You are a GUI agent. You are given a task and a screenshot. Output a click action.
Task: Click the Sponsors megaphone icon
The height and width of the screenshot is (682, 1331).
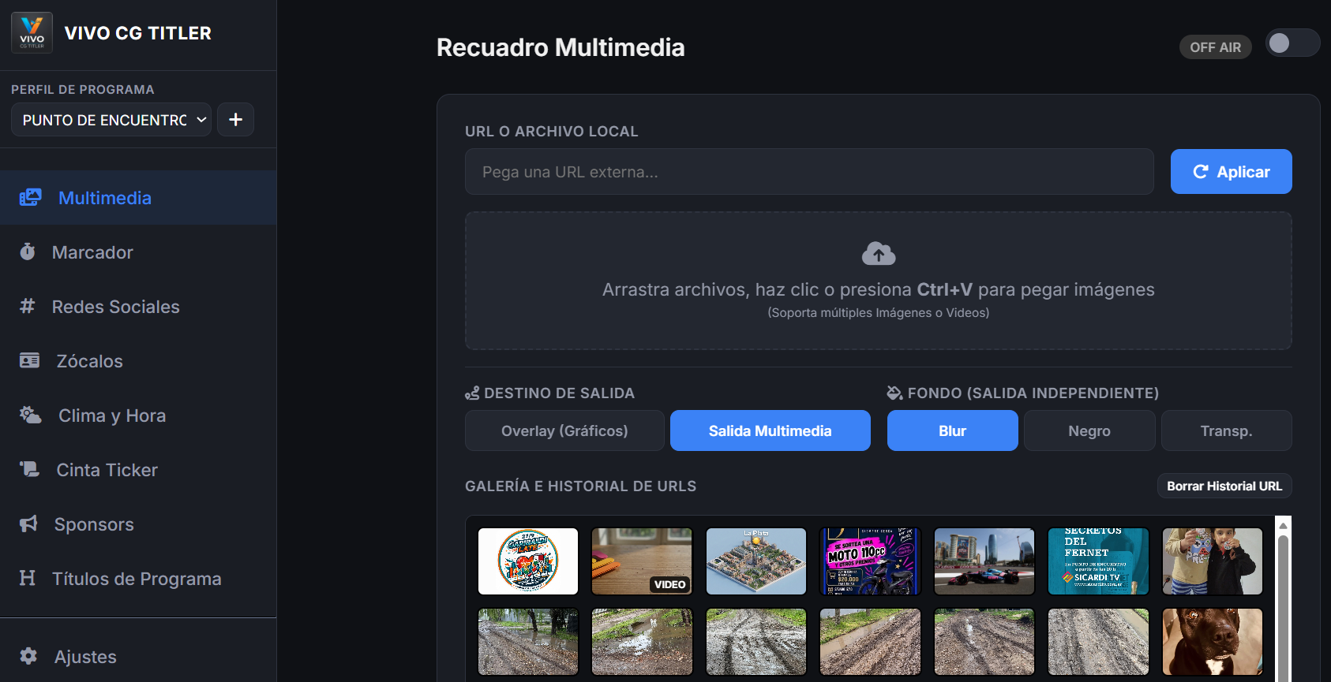tap(28, 524)
